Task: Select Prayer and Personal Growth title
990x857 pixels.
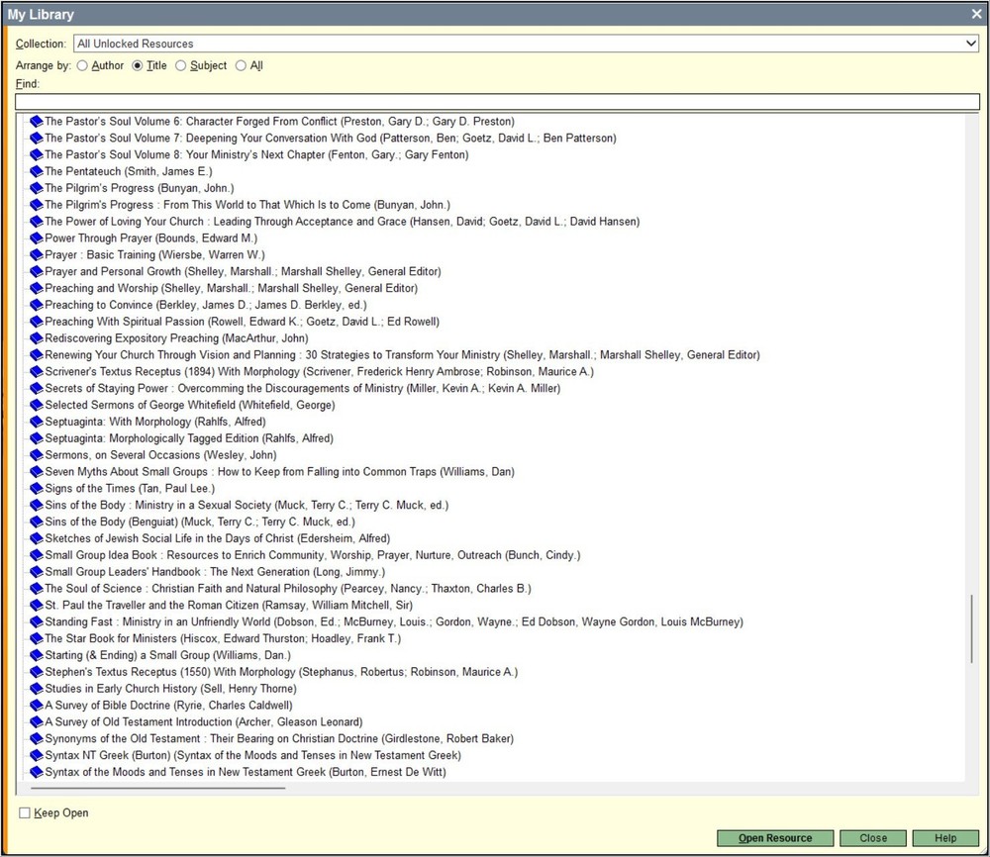Action: [243, 271]
